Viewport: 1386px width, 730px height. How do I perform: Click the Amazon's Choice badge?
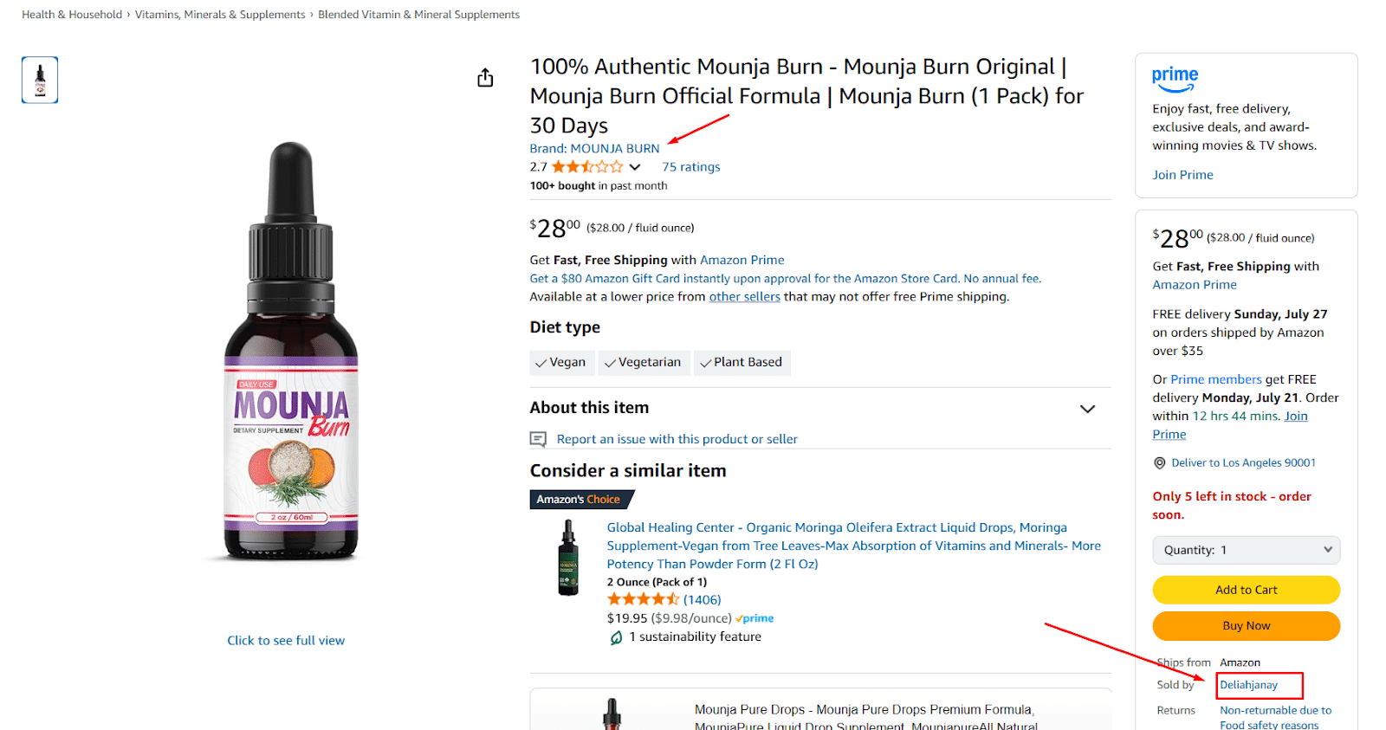[580, 500]
